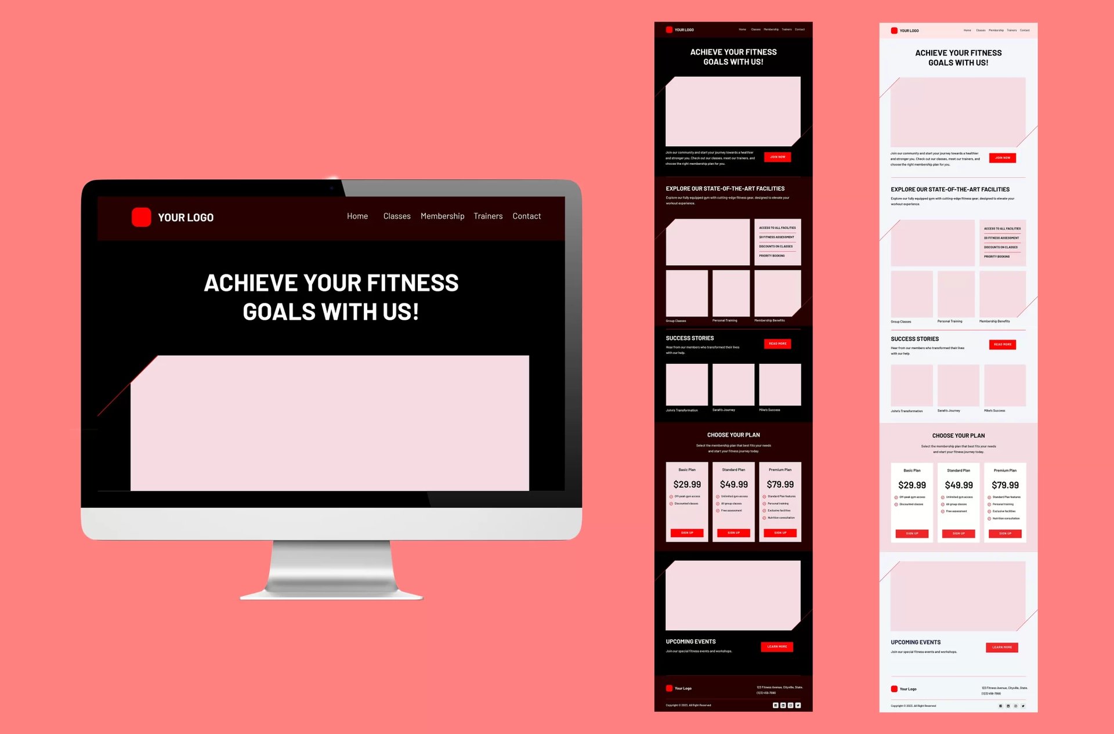Click the Home navigation menu item
Screen dimensions: 1114x734
coord(356,216)
